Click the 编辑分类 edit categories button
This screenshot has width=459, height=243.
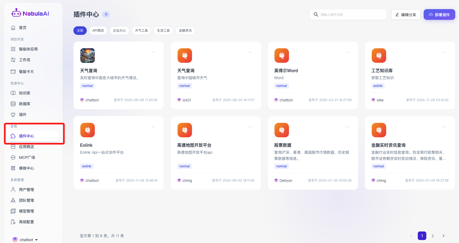point(405,14)
